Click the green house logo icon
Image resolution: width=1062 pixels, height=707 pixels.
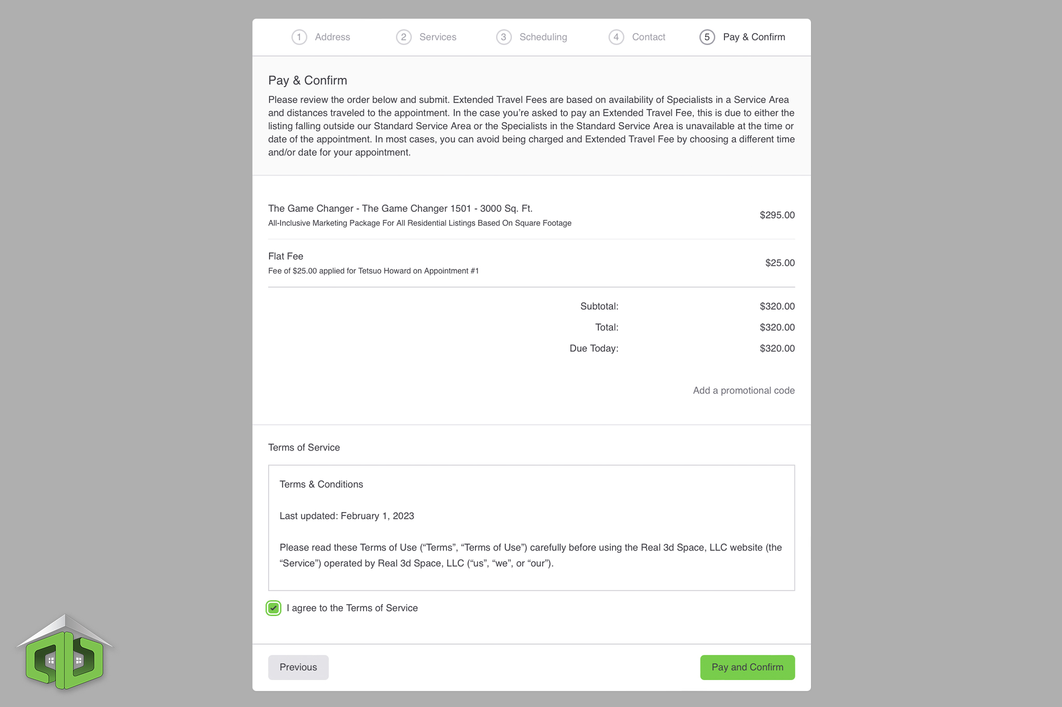[x=65, y=652]
